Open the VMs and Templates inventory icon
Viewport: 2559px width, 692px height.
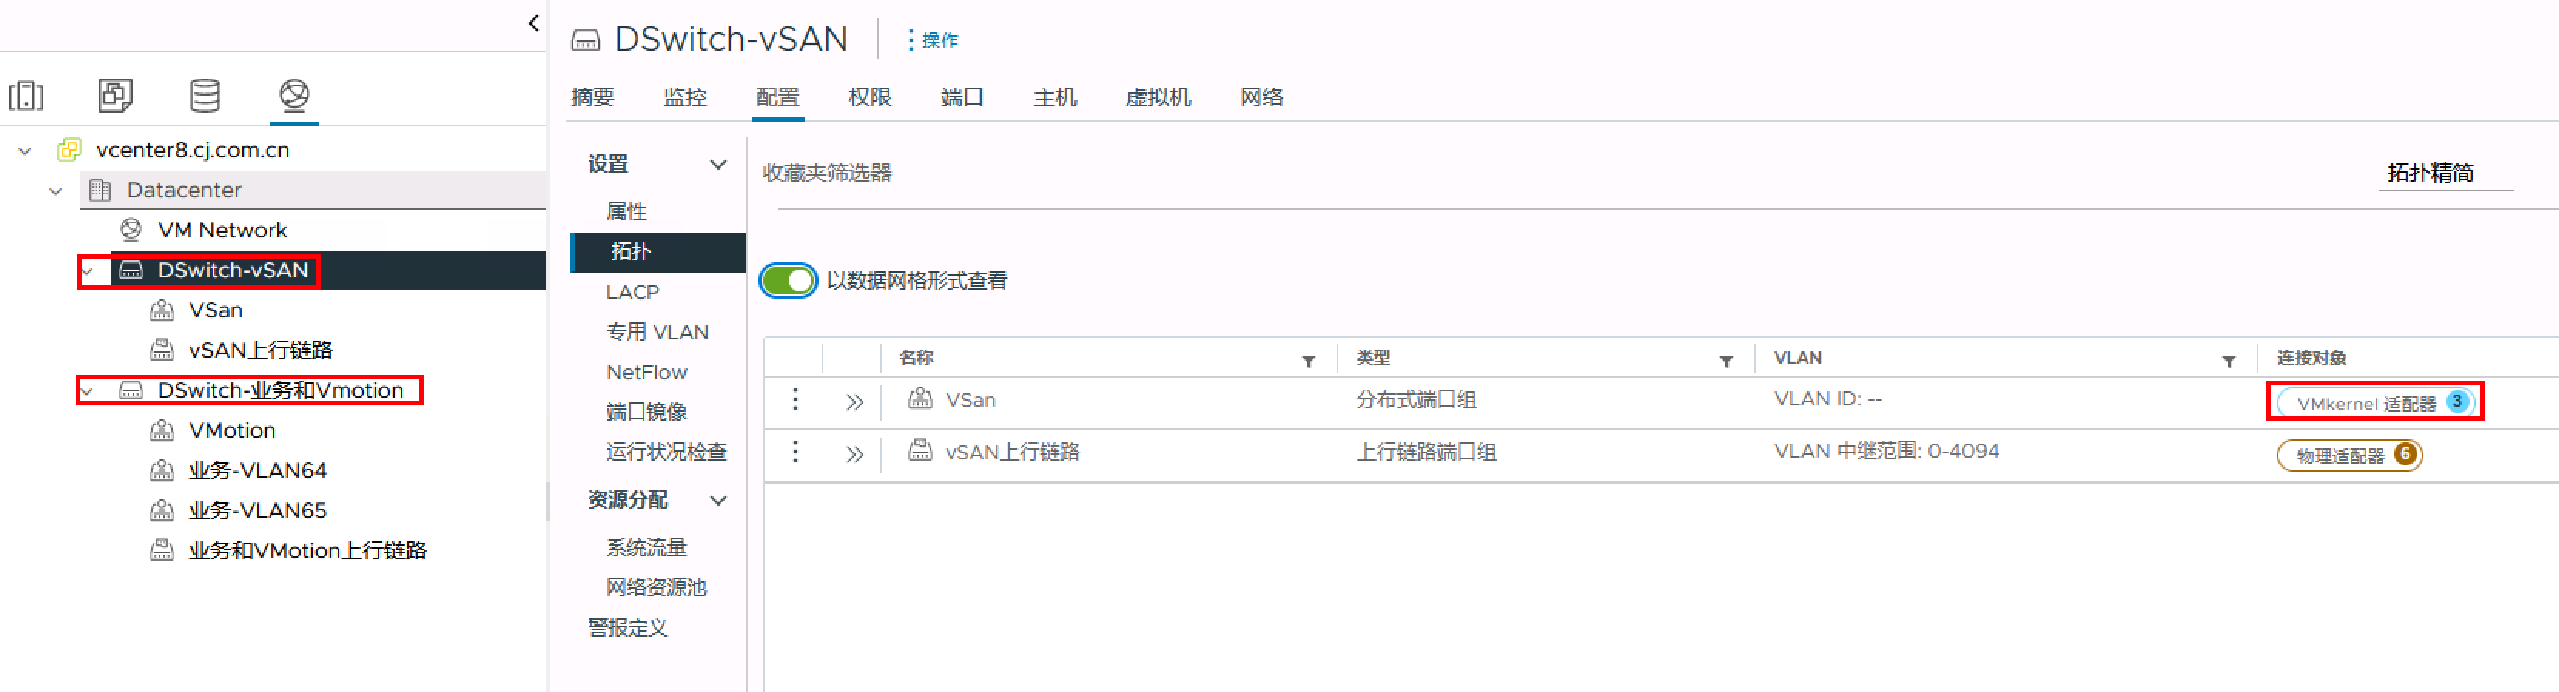[116, 96]
